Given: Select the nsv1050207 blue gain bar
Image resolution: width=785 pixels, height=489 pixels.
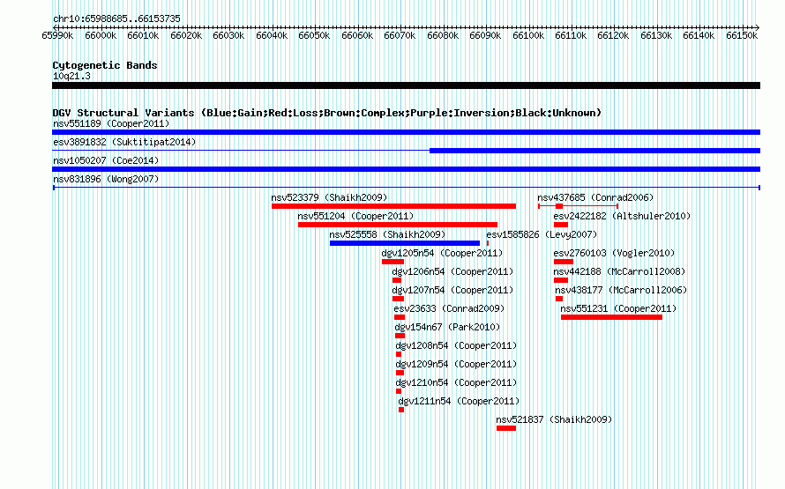Looking at the screenshot, I should click(406, 169).
